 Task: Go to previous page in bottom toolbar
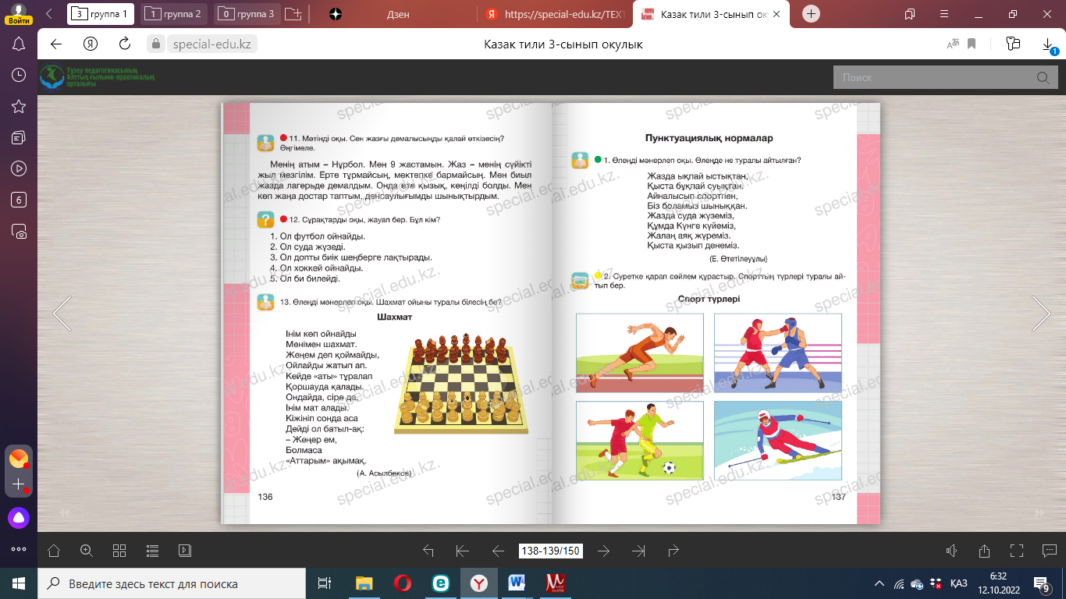click(x=498, y=551)
